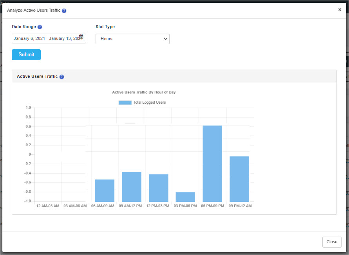Click the Stat Type field label
Image resolution: width=349 pixels, height=255 pixels.
click(x=105, y=27)
